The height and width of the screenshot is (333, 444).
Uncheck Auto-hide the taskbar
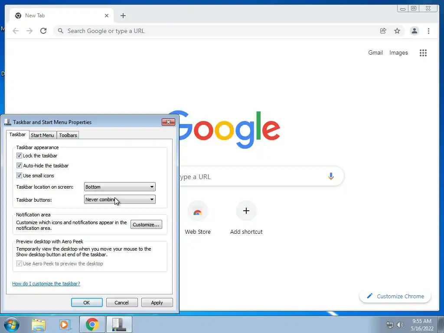pos(19,165)
